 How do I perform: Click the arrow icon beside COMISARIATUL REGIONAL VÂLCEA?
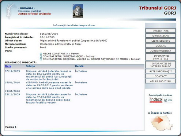click(41, 59)
